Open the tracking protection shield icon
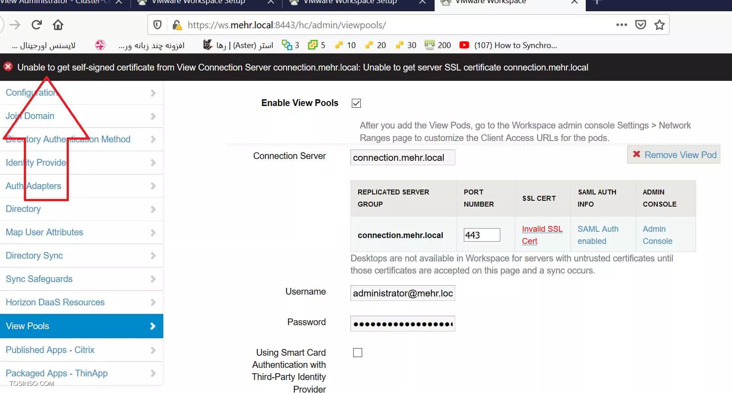The height and width of the screenshot is (393, 732). tap(157, 25)
